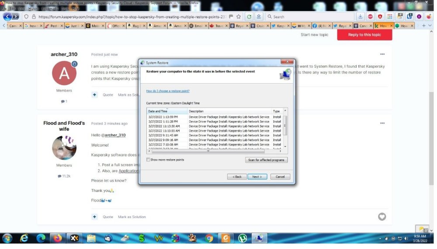The width and height of the screenshot is (437, 249).
Task: Click the heart reaction icon on Flood's post
Action: point(382,216)
